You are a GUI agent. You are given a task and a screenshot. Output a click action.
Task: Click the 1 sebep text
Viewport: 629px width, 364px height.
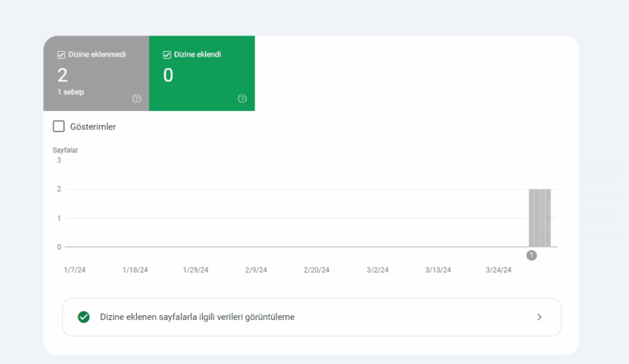[71, 93]
